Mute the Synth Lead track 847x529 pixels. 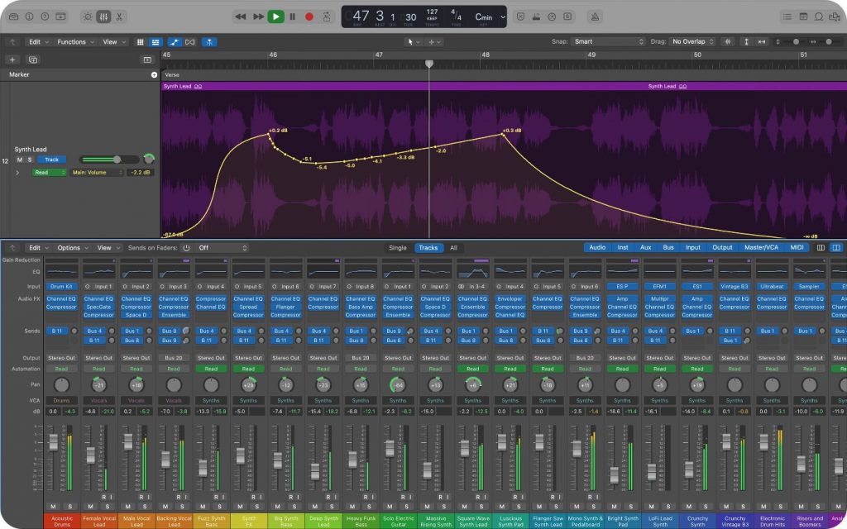(x=20, y=160)
